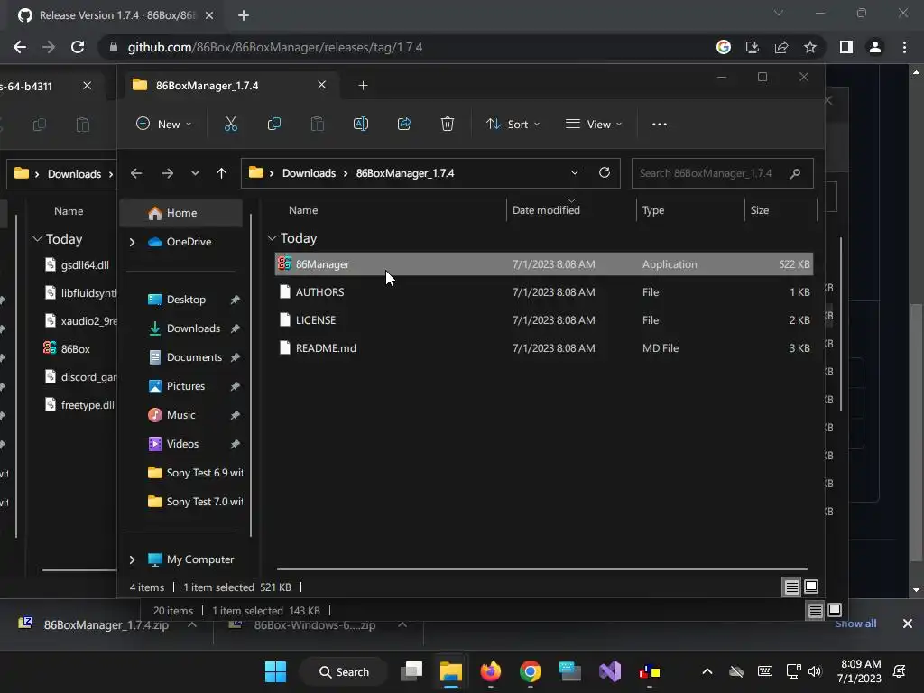This screenshot has height=693, width=924.
Task: Select the LICENSE file
Action: click(543, 320)
